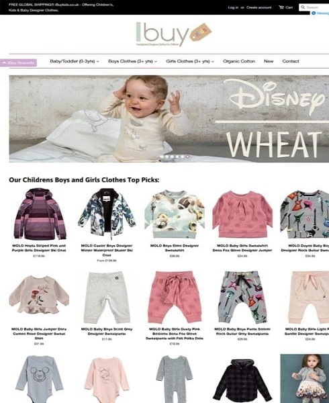
Task: Select the third slideshow dot
Action: click(172, 156)
